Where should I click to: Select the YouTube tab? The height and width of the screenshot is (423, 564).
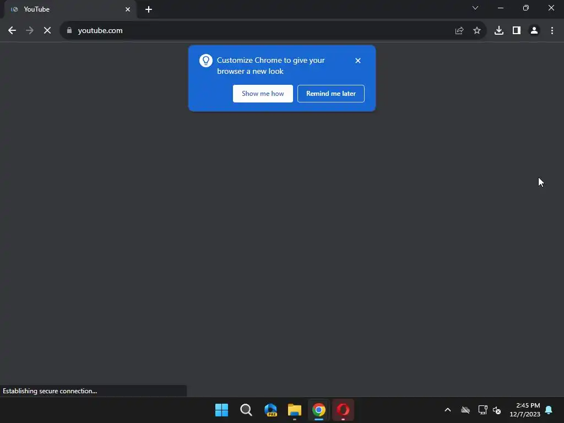(70, 9)
